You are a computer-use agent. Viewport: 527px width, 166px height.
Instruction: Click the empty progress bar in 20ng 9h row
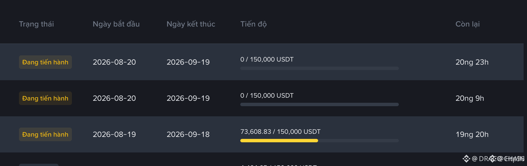point(320,104)
